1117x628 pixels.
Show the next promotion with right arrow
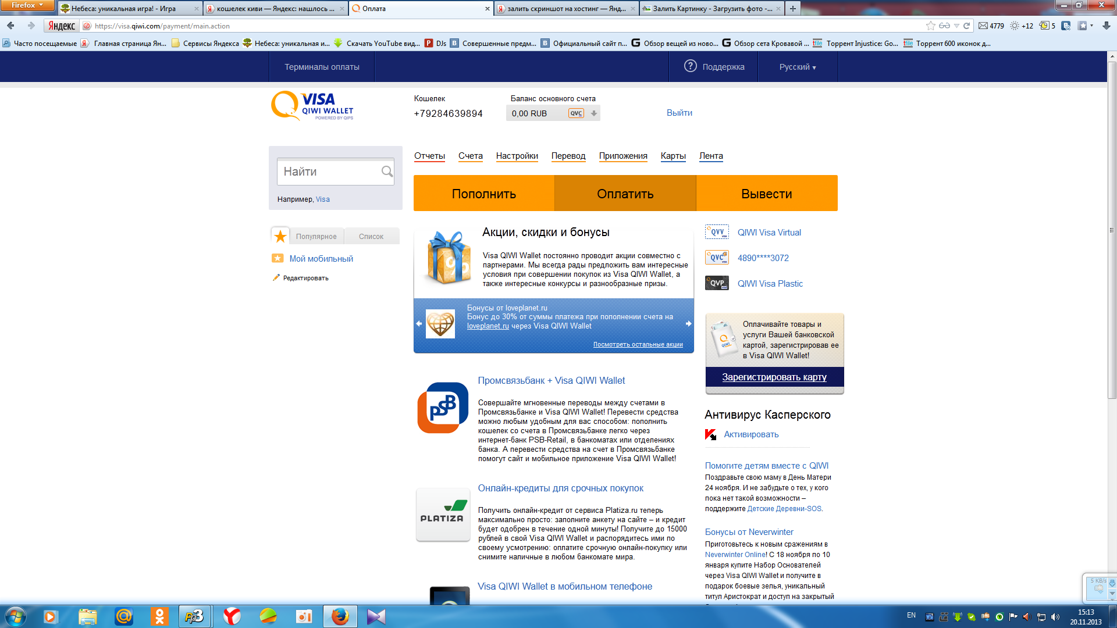[x=688, y=324]
